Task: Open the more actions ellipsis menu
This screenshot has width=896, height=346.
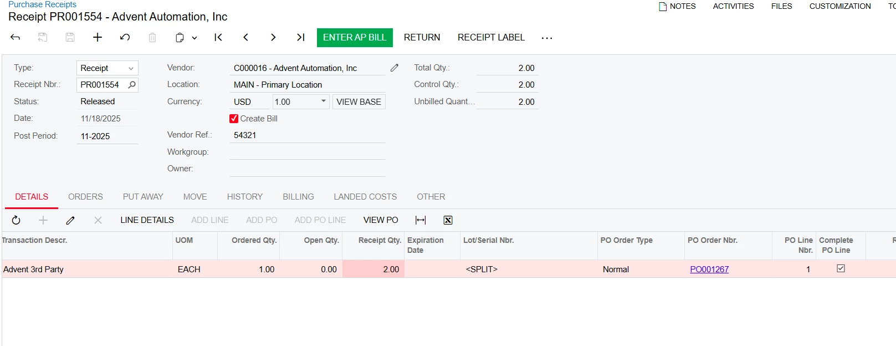Action: coord(547,38)
